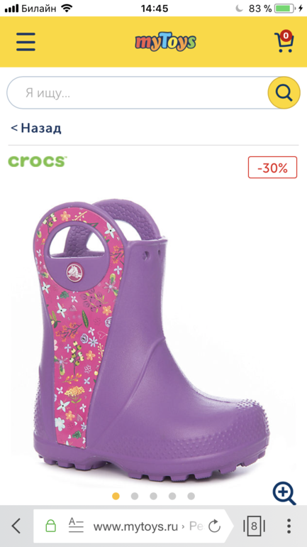Tap the reader mode text icon

tap(76, 526)
